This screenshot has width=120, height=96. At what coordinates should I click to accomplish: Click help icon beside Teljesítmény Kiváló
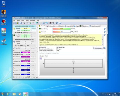point(105,29)
